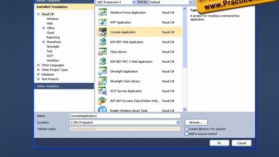Click the 'Class Library' name text
Viewport: 279px width, 157px height.
point(118,52)
